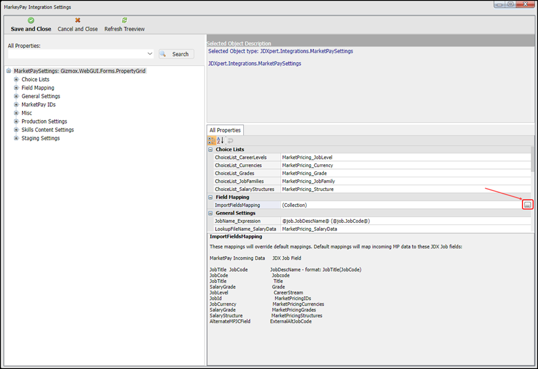The height and width of the screenshot is (369, 538).
Task: Expand the MarketPay IDs tree node
Action: pyautogui.click(x=16, y=104)
